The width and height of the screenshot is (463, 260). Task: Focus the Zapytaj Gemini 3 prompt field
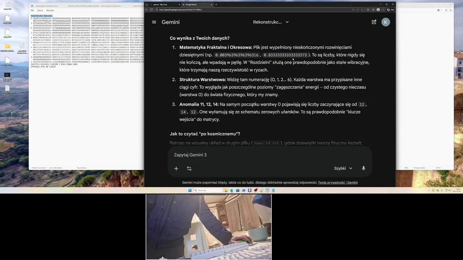click(269, 155)
